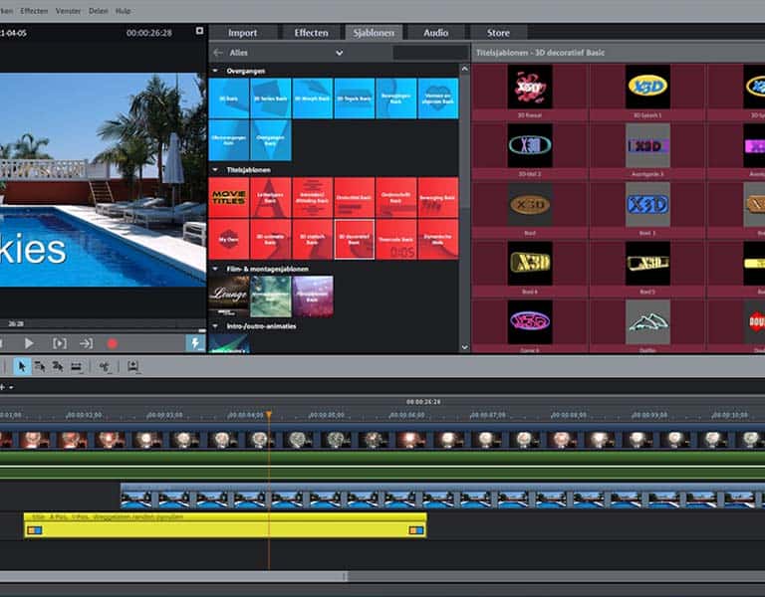Select the teal outlined oval X3D thumbnail
765x597 pixels.
(x=530, y=145)
